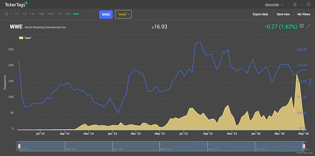The height and width of the screenshot is (156, 315).
Task: Select the 1 d time range
Action: [x=24, y=14]
